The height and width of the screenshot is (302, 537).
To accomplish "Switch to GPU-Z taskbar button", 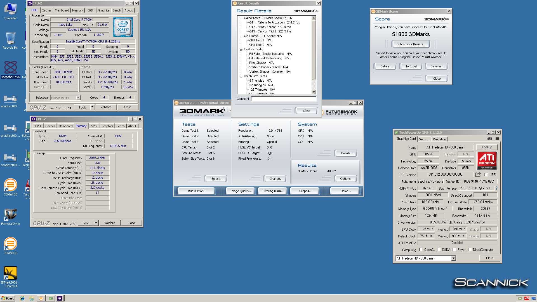I will pos(50,298).
